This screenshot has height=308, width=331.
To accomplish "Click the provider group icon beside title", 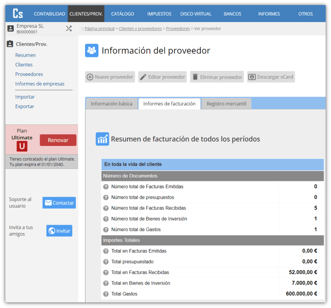I will tap(91, 50).
